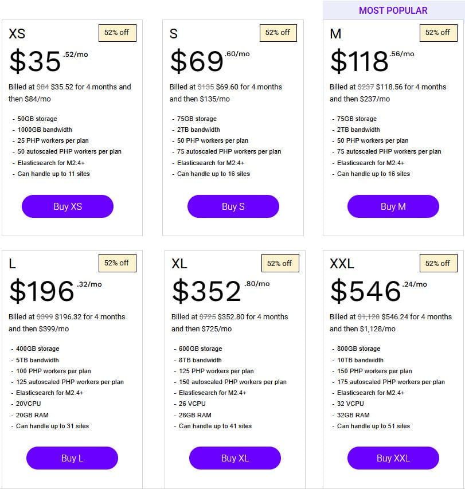Click the 52% off badge on XS plan
Viewport: 465px width, 489px height.
pyautogui.click(x=117, y=33)
